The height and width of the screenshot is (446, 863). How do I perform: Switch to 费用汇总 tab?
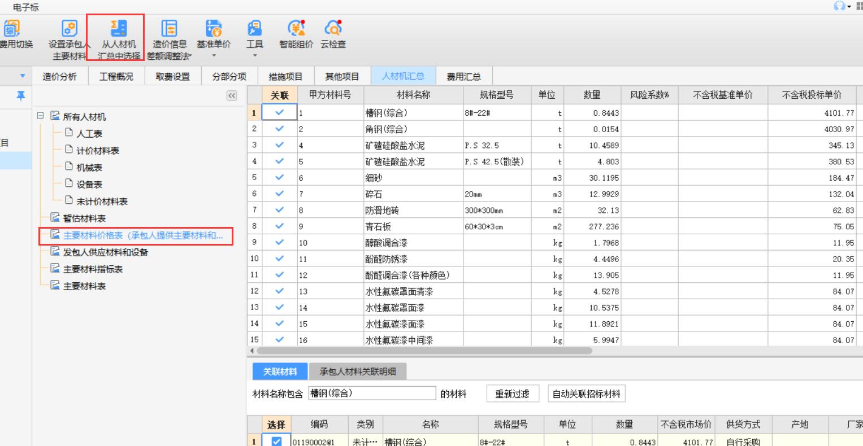click(x=463, y=76)
